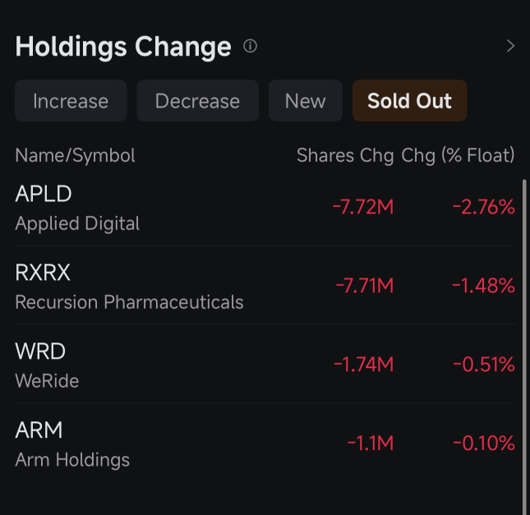530x515 pixels.
Task: Switch to the Increase tab
Action: pyautogui.click(x=71, y=101)
